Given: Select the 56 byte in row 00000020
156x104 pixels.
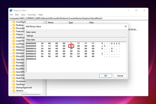Looking at the screenshot, I should [x=42, y=54].
